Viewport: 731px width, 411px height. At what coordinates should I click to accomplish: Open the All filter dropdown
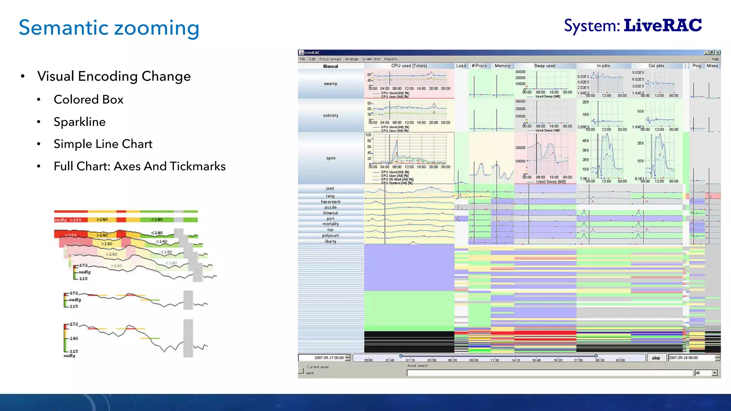pos(715,373)
